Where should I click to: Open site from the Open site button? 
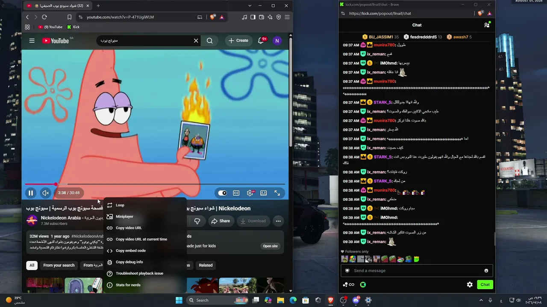pyautogui.click(x=270, y=246)
